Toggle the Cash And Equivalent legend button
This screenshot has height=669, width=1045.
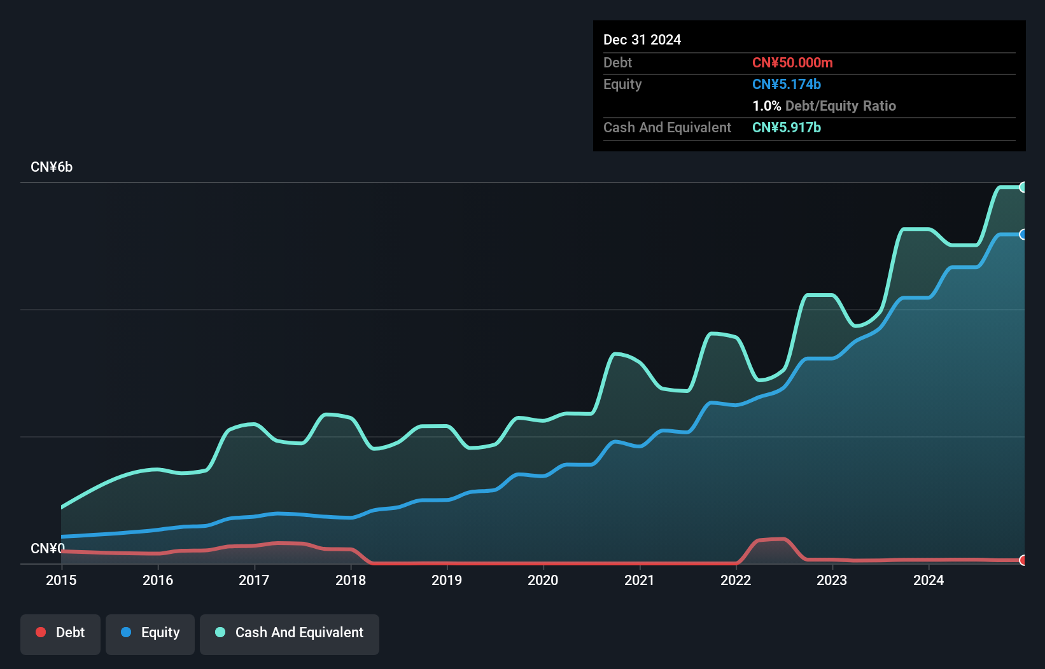pos(289,634)
